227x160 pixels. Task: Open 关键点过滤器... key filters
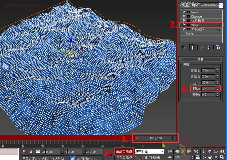pyautogui.click(x=152, y=158)
